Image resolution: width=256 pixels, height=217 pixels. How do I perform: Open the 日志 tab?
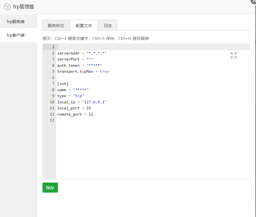coord(108,25)
